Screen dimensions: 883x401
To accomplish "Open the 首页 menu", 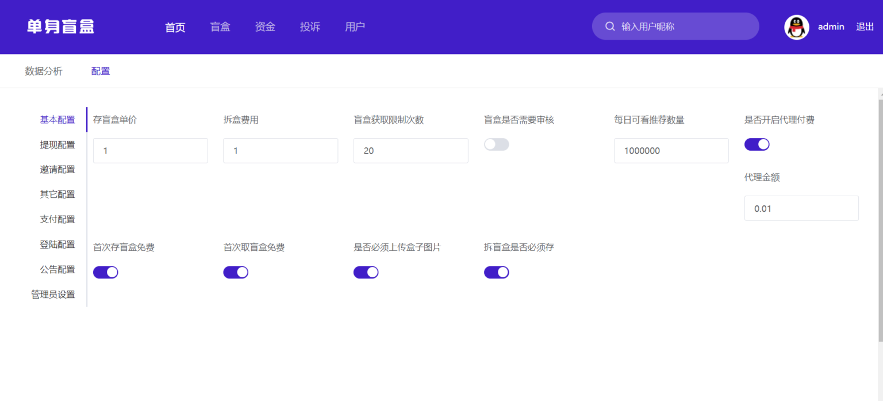I will pos(175,26).
